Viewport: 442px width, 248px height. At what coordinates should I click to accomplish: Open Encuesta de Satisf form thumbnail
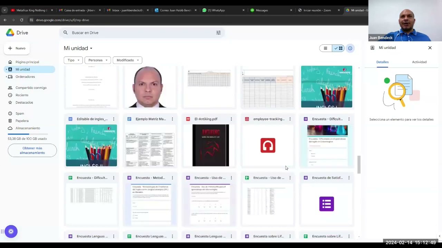tap(327, 204)
